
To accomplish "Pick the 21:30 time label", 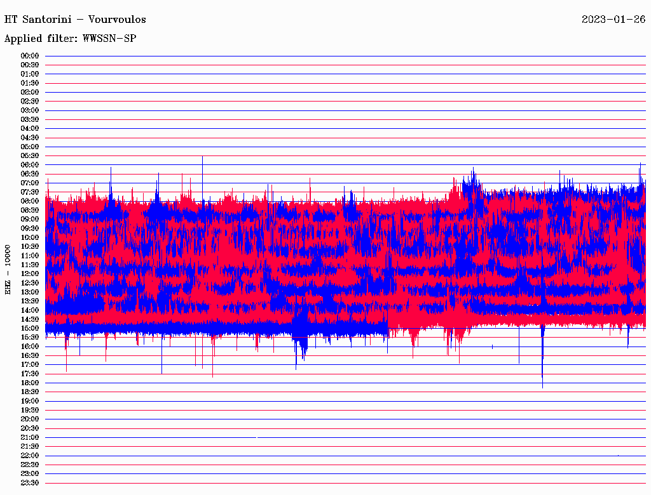I will tap(30, 447).
